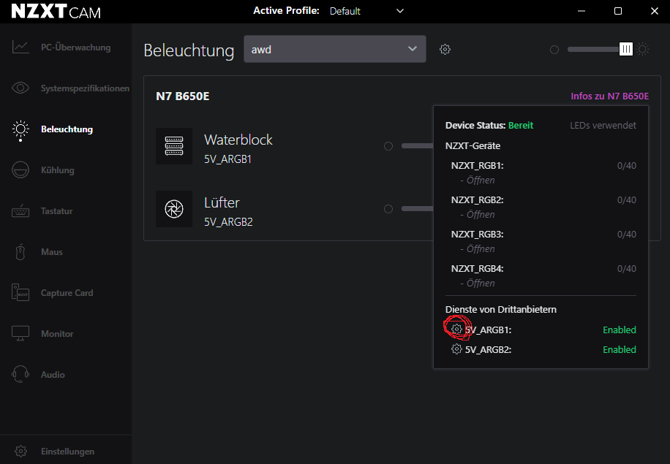670x464 pixels.
Task: Click the Maus mouse icon
Action: (20, 252)
